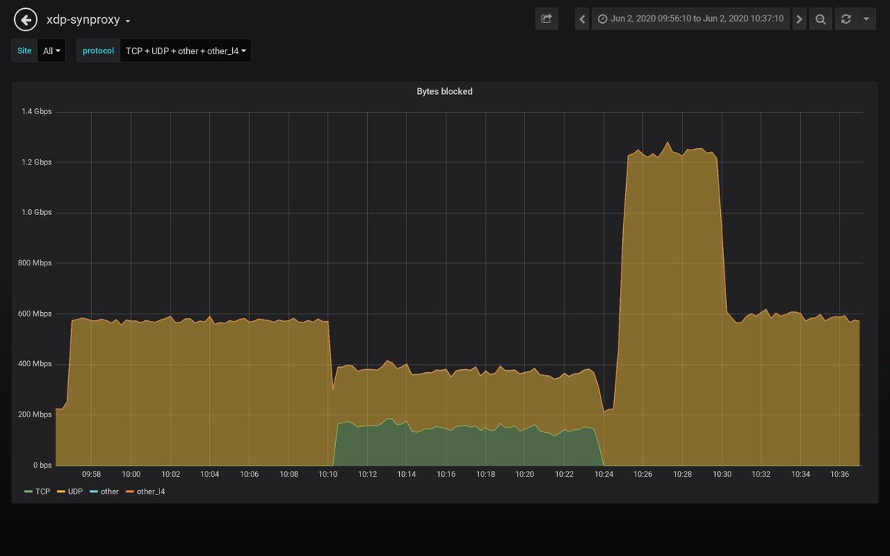Image resolution: width=890 pixels, height=556 pixels.
Task: Click the UDP series color marker in legend
Action: pos(63,491)
